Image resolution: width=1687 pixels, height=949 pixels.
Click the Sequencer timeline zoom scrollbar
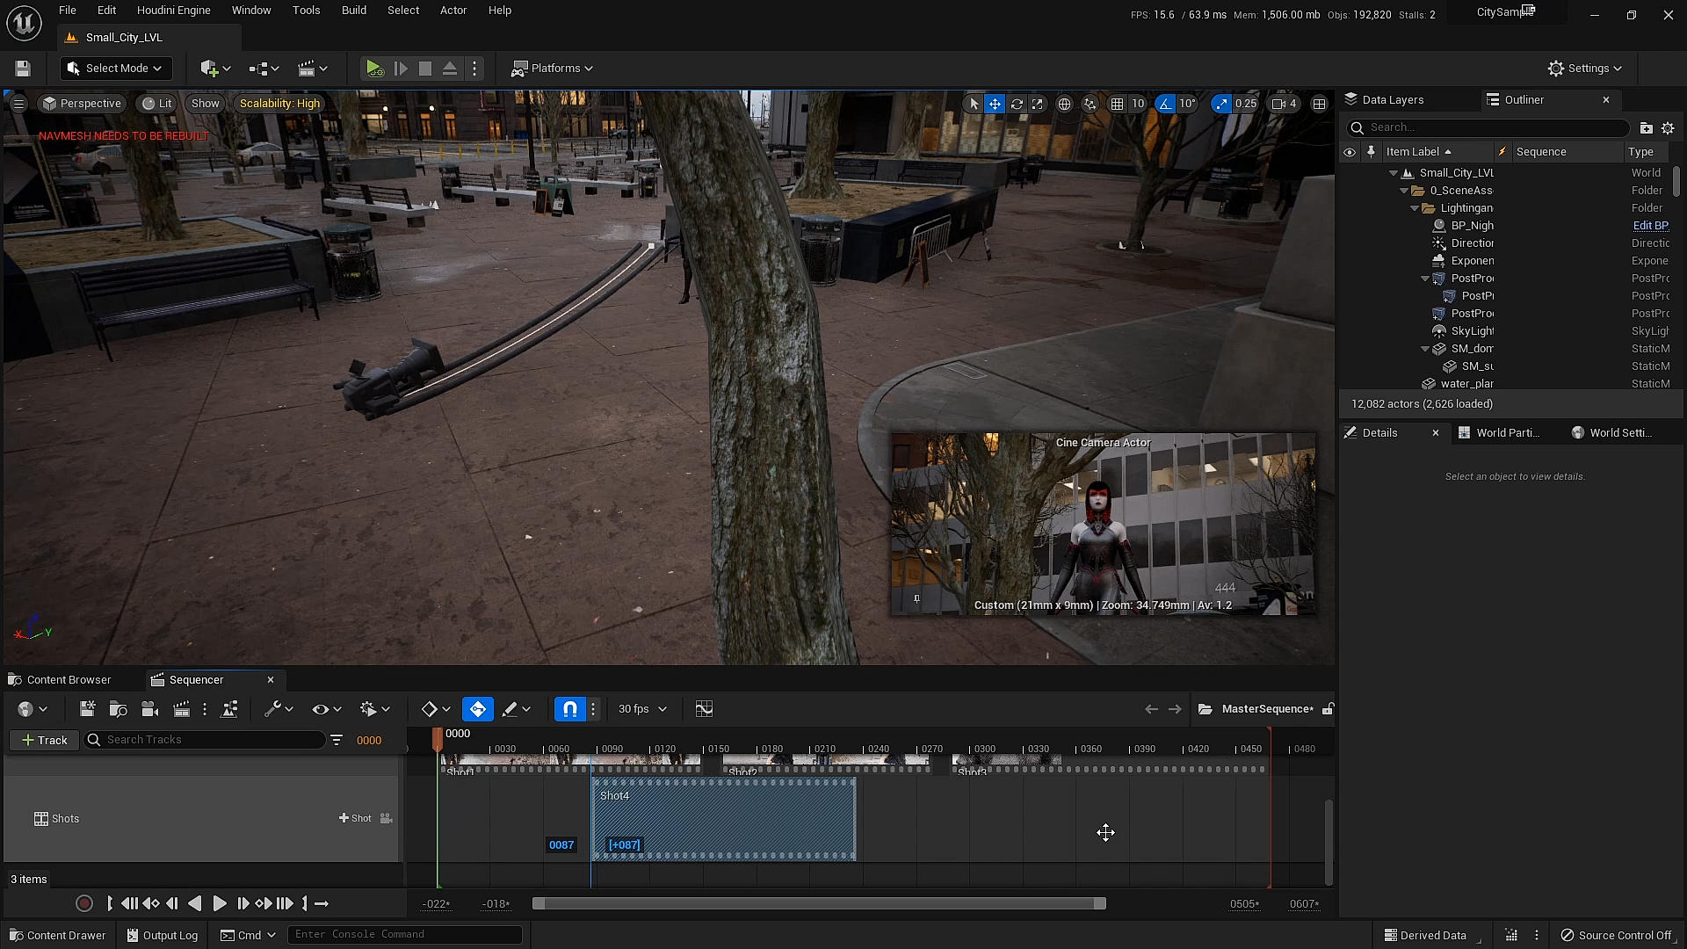pyautogui.click(x=818, y=903)
